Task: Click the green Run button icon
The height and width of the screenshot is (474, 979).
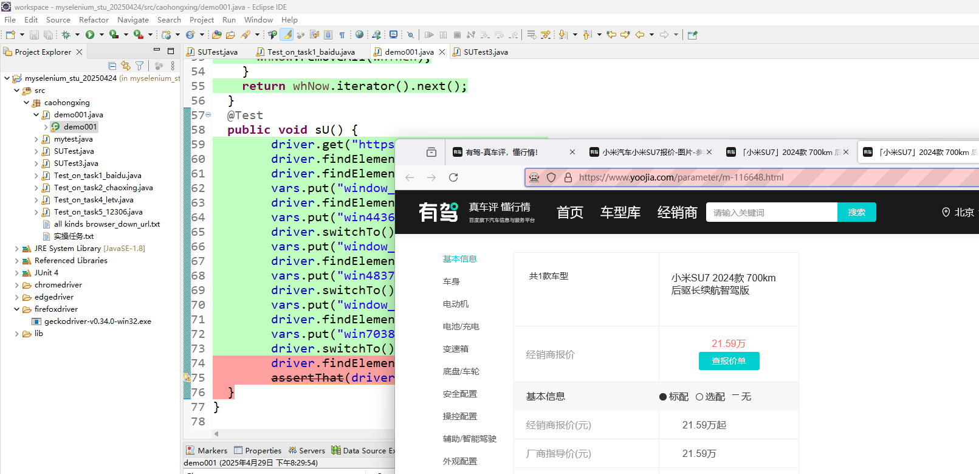Action: pyautogui.click(x=90, y=35)
